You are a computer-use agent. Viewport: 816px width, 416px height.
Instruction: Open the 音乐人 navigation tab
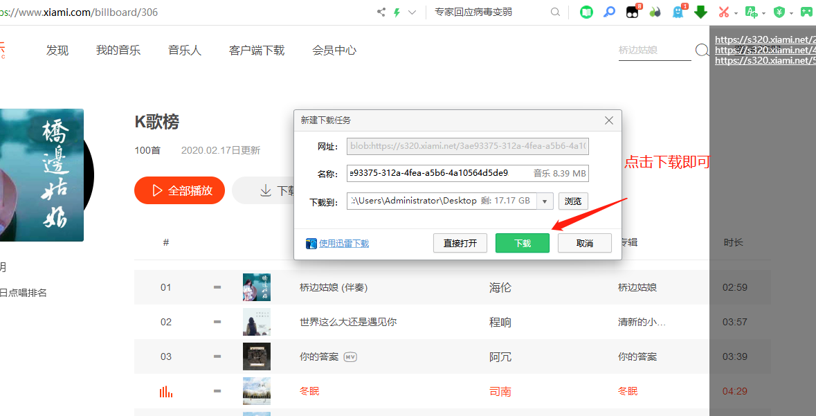(185, 51)
